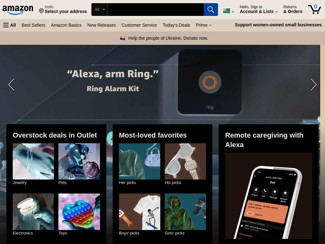The width and height of the screenshot is (325, 244).
Task: Open the shopping cart icon
Action: point(315,9)
